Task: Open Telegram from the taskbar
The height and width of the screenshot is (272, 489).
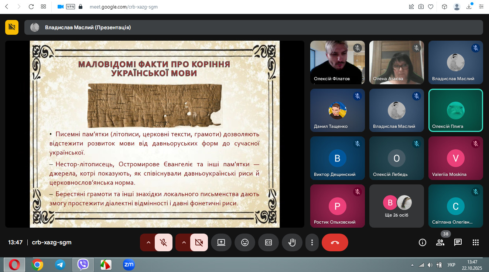Action: coord(60,265)
